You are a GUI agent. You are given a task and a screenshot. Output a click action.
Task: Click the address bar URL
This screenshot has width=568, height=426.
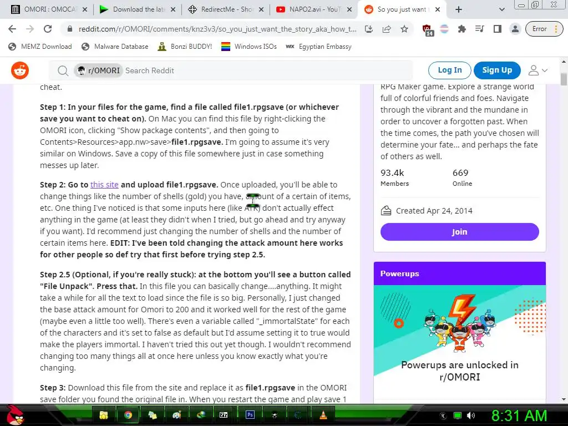point(217,29)
